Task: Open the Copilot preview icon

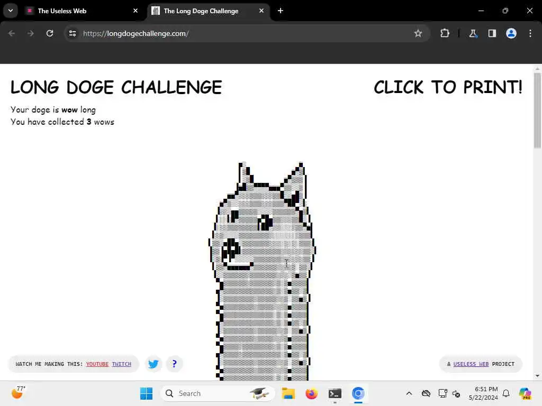Action: pos(525,393)
